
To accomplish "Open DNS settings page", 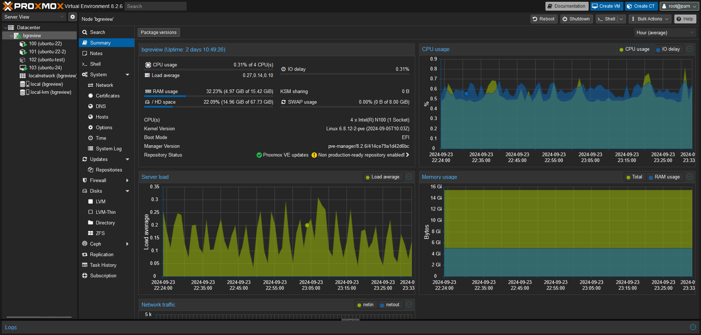I will tap(107, 106).
